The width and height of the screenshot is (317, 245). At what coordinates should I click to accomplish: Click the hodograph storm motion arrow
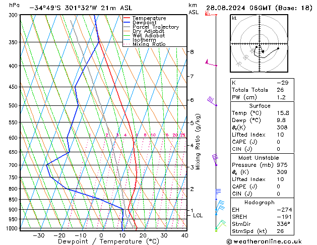261,49
